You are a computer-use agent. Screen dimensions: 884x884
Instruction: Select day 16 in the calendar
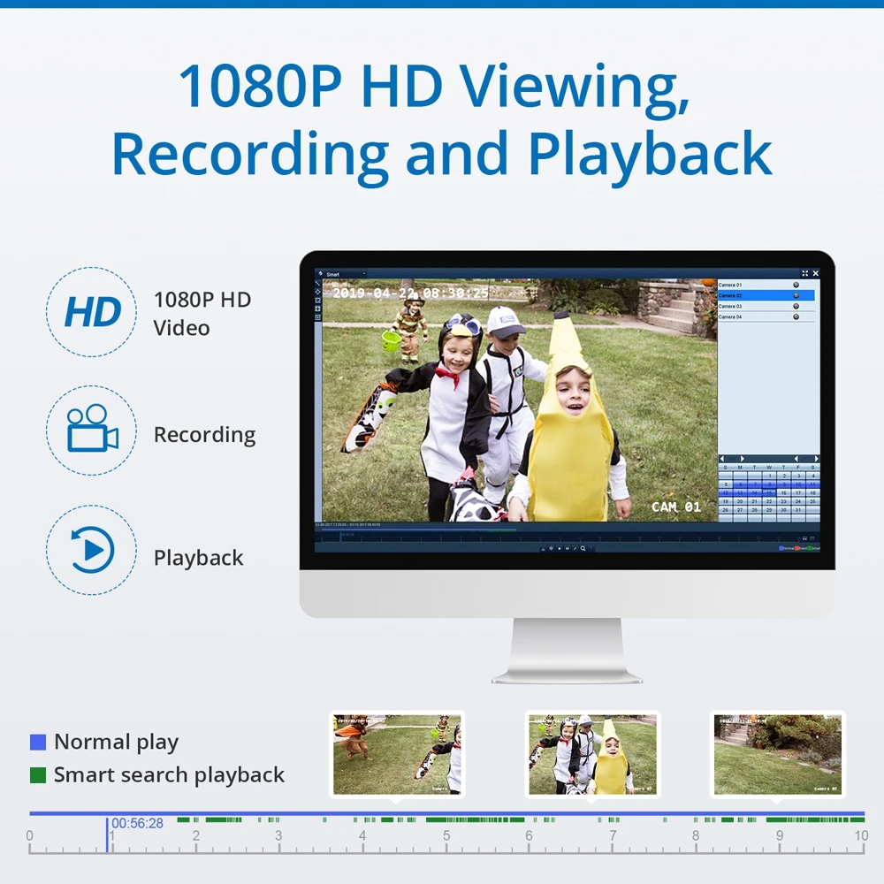783,492
